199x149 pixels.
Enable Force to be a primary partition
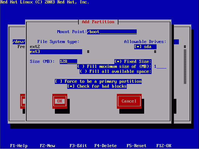[98, 81]
